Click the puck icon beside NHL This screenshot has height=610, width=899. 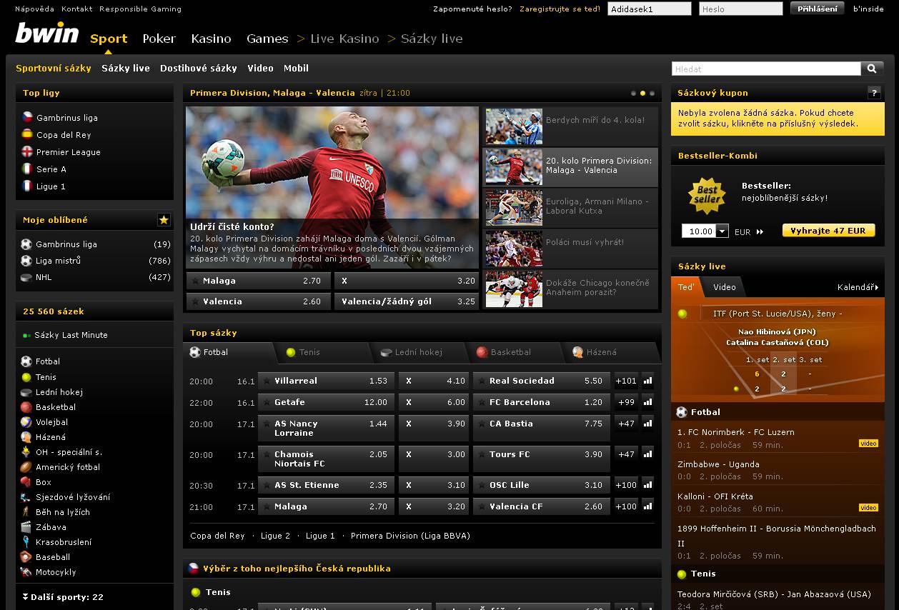pos(26,277)
